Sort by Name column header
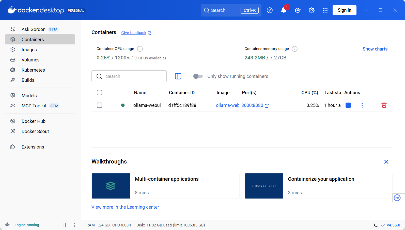 pyautogui.click(x=140, y=92)
